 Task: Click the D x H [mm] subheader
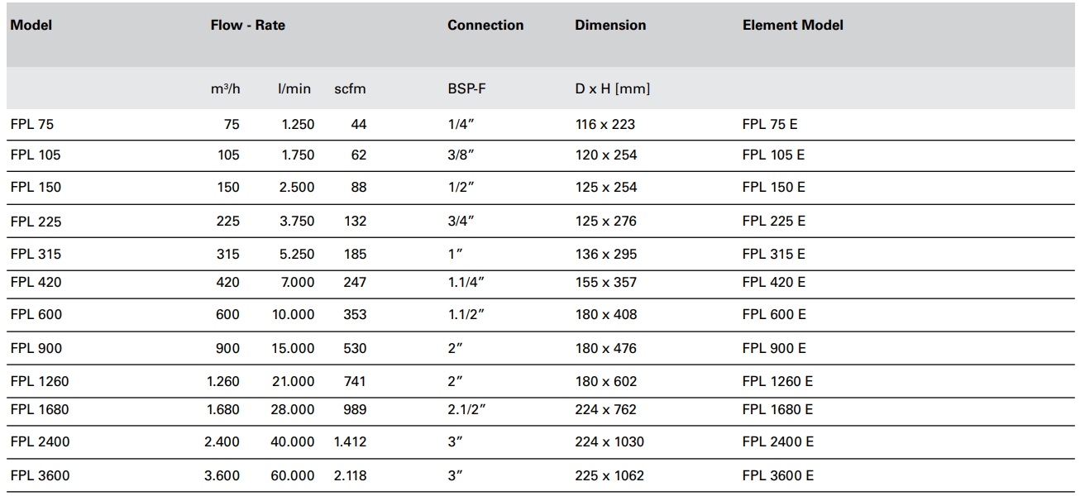click(612, 89)
